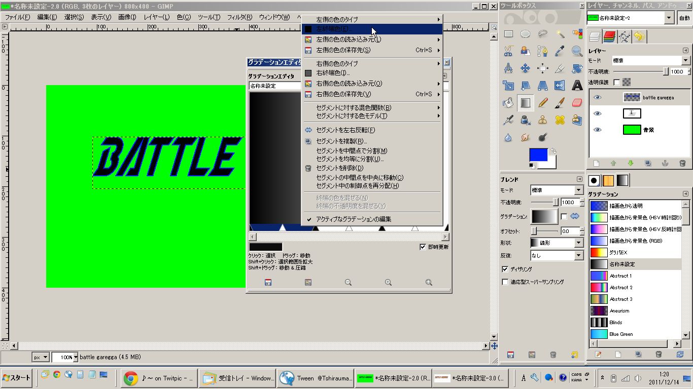693x389 pixels.
Task: Select the Text tool
Action: point(577,86)
